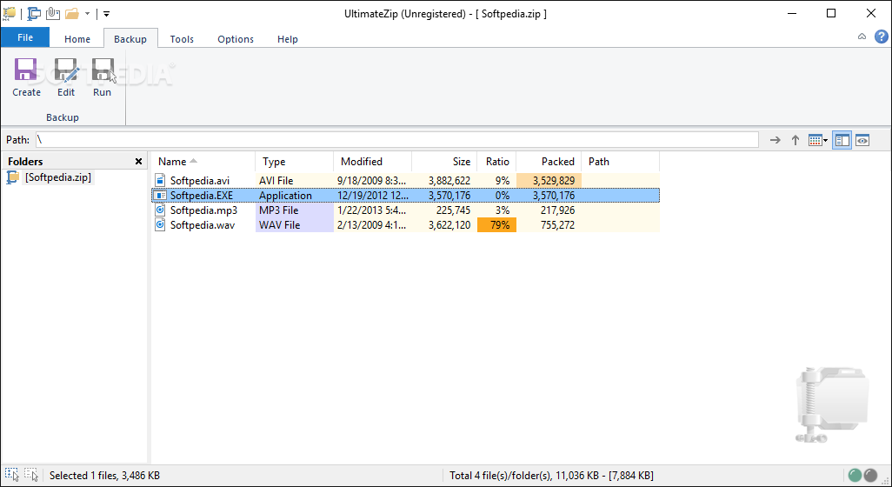This screenshot has height=487, width=892.
Task: Click the Softpedia.mp3 file icon
Action: pos(160,210)
